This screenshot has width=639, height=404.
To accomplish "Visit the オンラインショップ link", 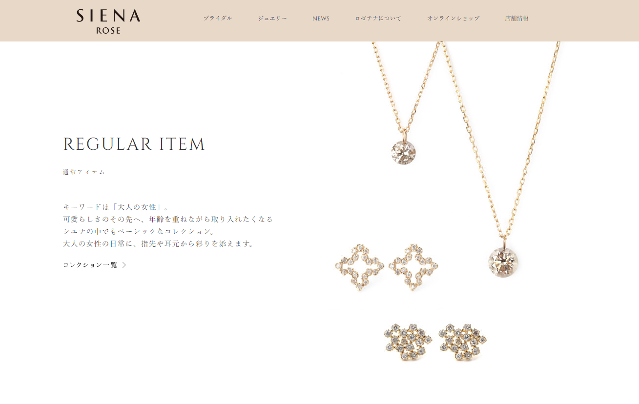I will point(453,19).
